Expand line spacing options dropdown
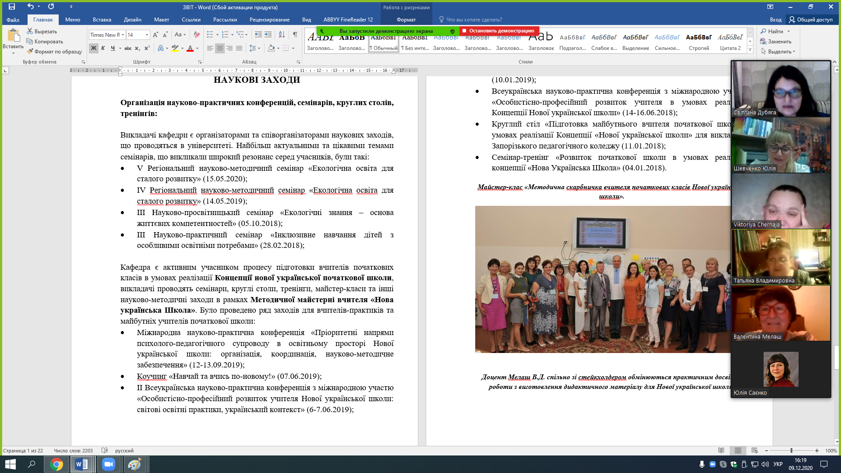Viewport: 841px width, 473px height. (259, 48)
